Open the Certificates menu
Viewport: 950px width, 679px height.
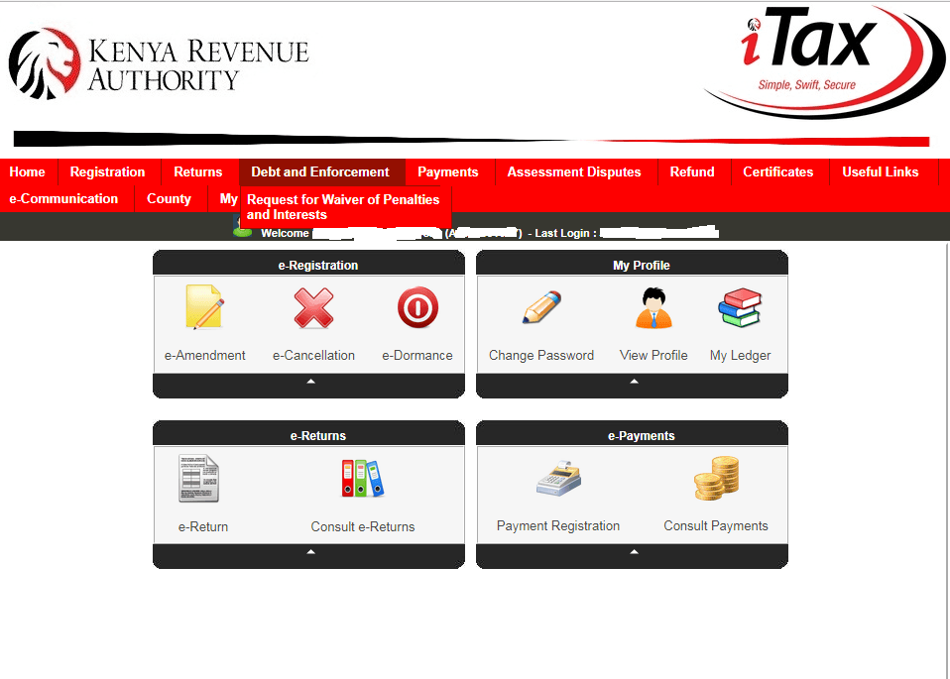pos(778,172)
